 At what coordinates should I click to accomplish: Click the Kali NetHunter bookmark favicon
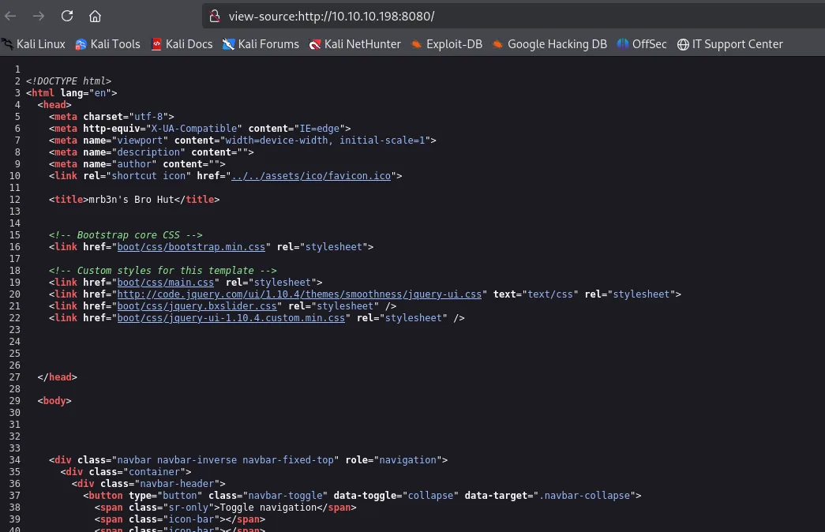coord(315,45)
